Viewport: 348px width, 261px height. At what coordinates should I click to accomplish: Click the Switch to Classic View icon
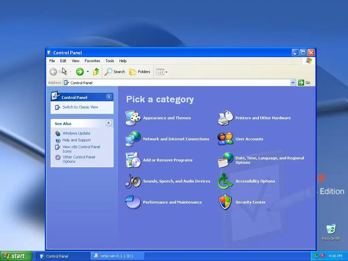pos(57,107)
